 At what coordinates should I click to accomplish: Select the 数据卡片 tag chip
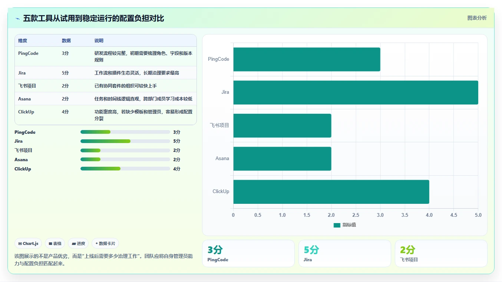coord(105,243)
